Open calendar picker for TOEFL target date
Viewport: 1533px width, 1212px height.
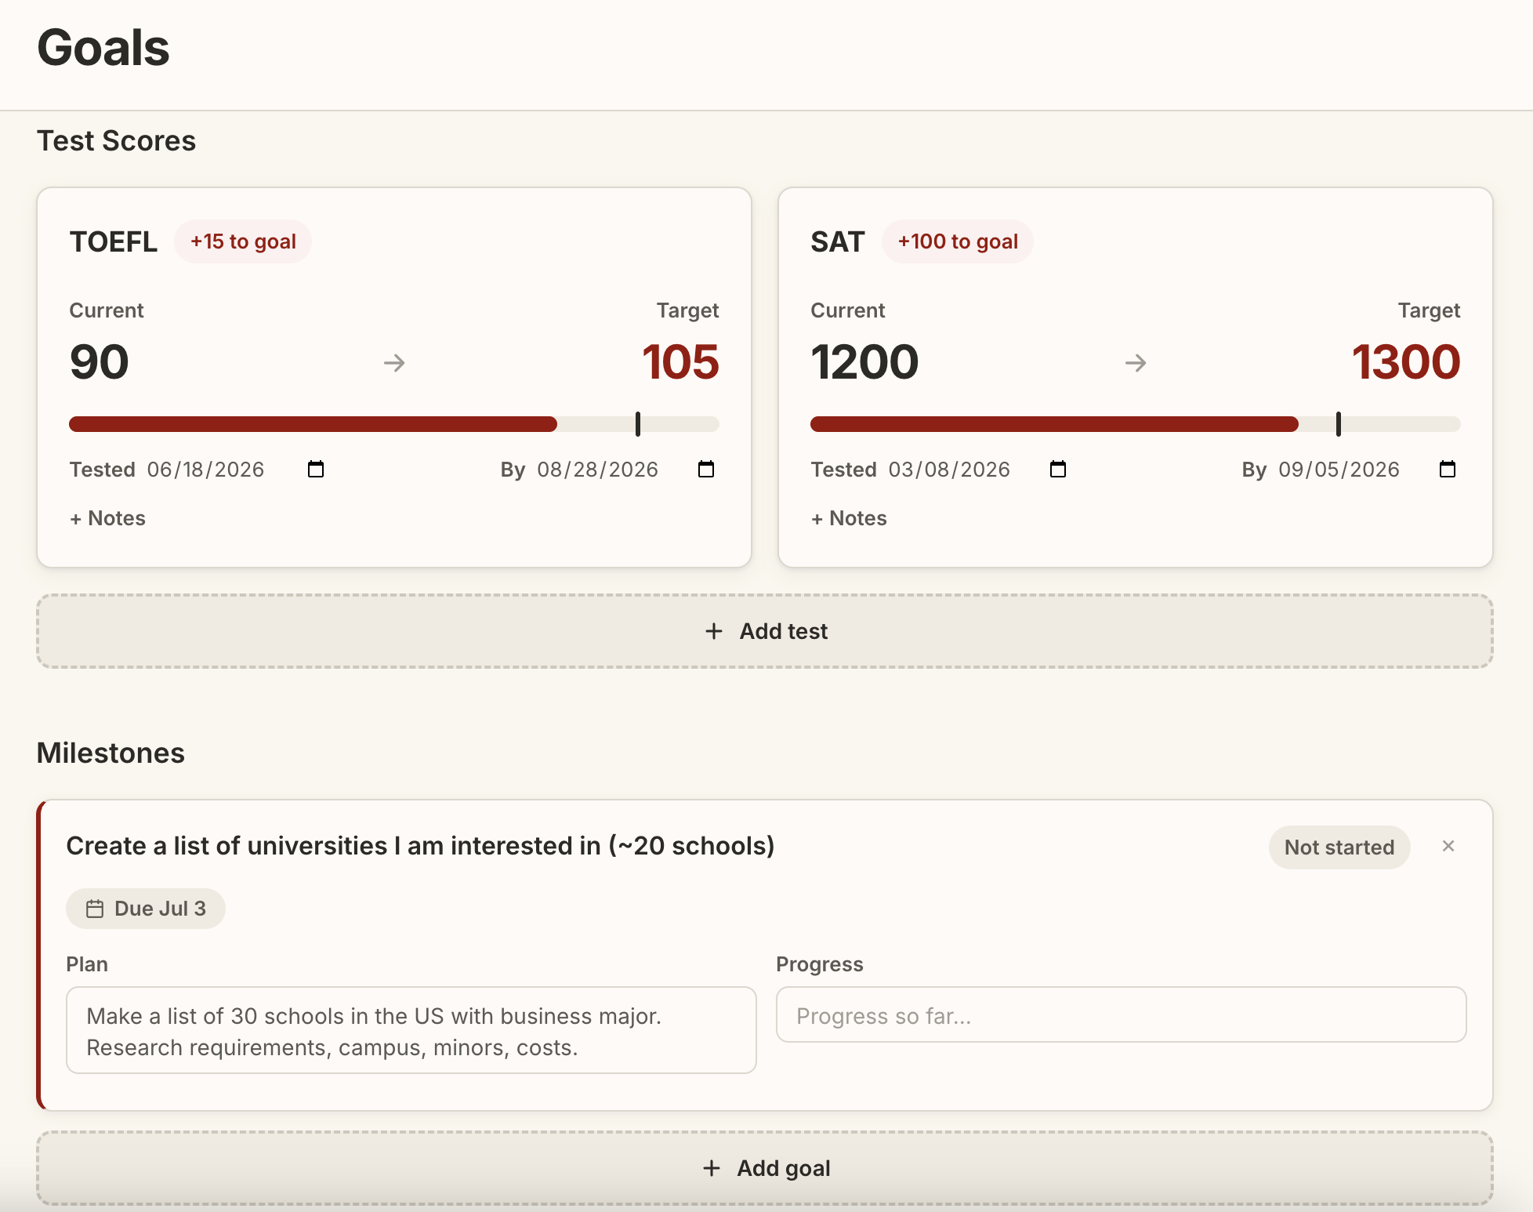(x=706, y=470)
